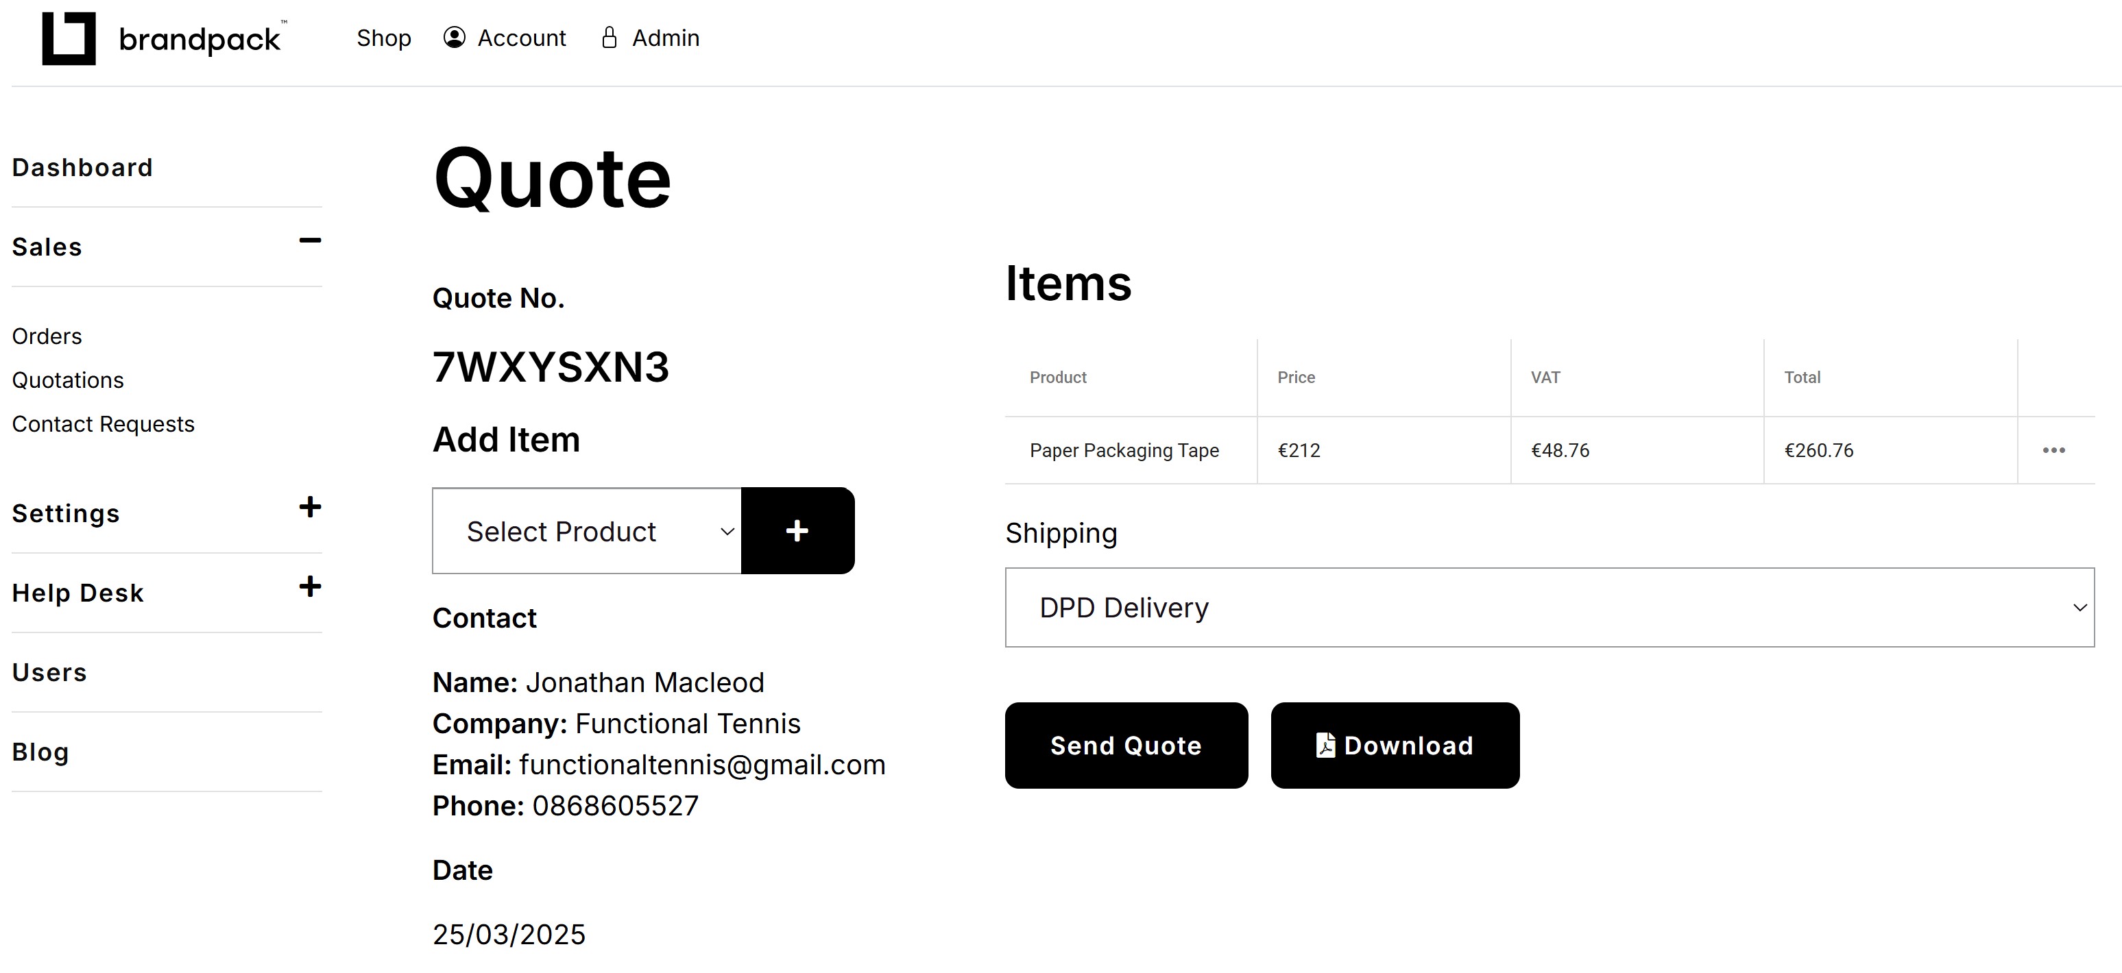Click the Account user icon
The image size is (2122, 973).
point(454,38)
